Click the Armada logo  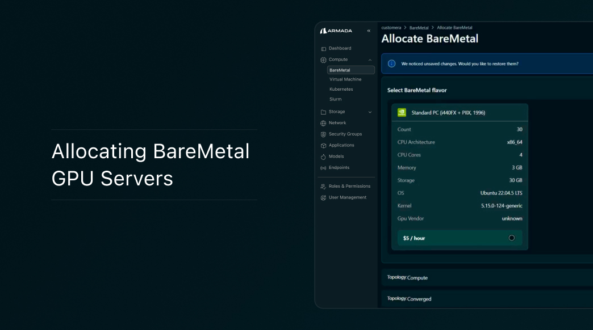click(336, 31)
